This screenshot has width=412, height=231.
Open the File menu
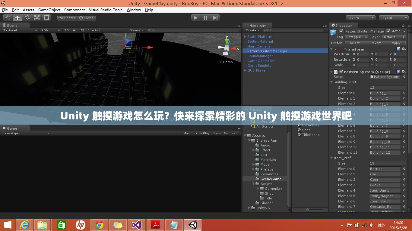pos(5,10)
